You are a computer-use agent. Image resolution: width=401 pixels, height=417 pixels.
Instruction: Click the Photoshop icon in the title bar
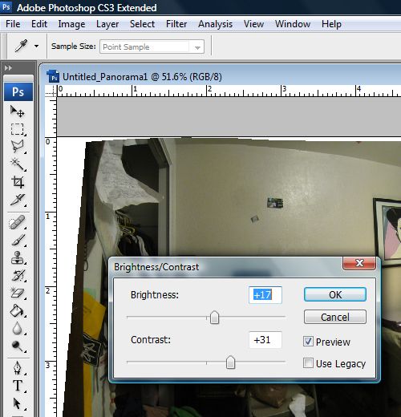tap(6, 6)
